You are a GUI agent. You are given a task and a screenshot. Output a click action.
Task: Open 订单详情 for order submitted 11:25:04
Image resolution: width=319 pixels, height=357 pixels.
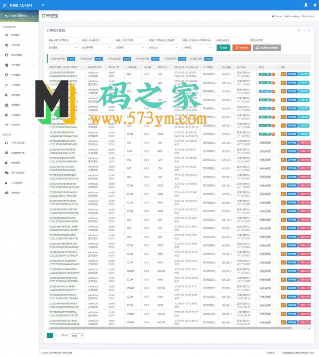pyautogui.click(x=292, y=83)
